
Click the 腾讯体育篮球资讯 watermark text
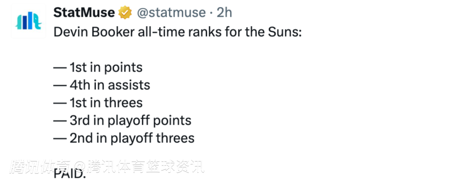[x=145, y=167]
